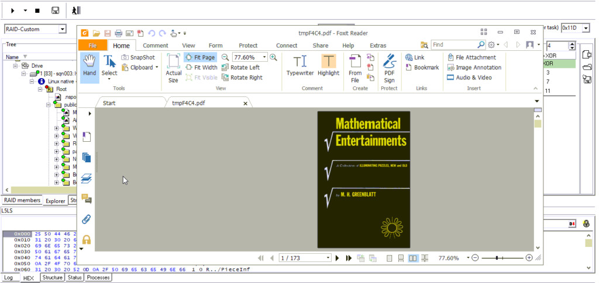Viewport: 599px width, 283px height.
Task: Click the advanced search folder icon
Action: pos(424,45)
